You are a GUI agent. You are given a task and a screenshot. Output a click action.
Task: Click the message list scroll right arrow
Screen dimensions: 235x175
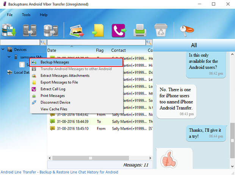[150, 158]
